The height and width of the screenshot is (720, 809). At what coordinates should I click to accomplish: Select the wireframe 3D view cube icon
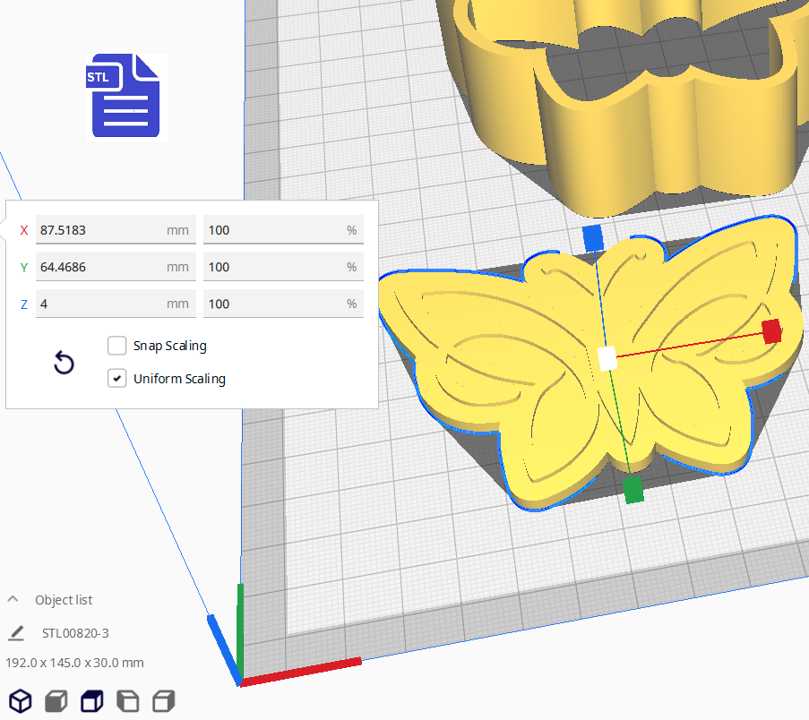tap(20, 701)
